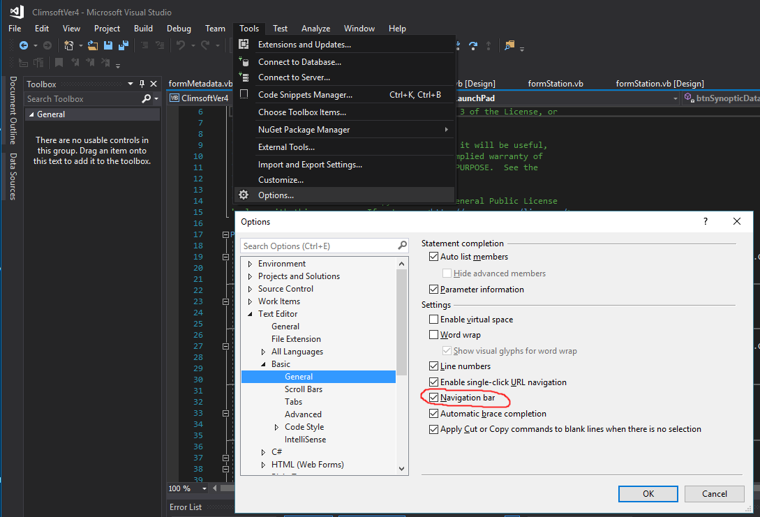Viewport: 760px width, 517px height.
Task: Click the Undo arrow icon
Action: pos(181,45)
